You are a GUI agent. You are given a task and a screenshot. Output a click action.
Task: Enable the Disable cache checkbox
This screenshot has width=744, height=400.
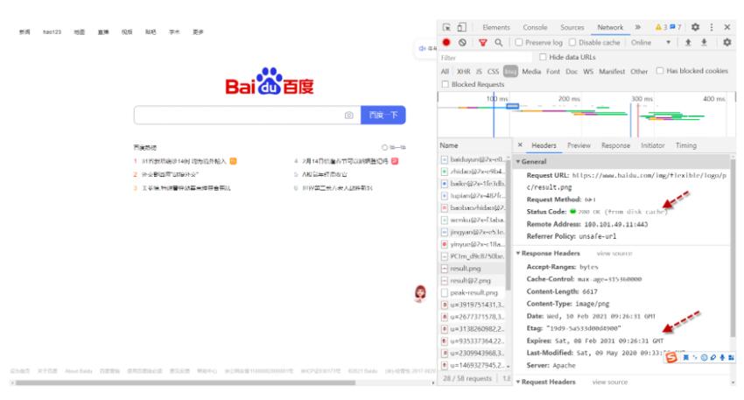(572, 42)
